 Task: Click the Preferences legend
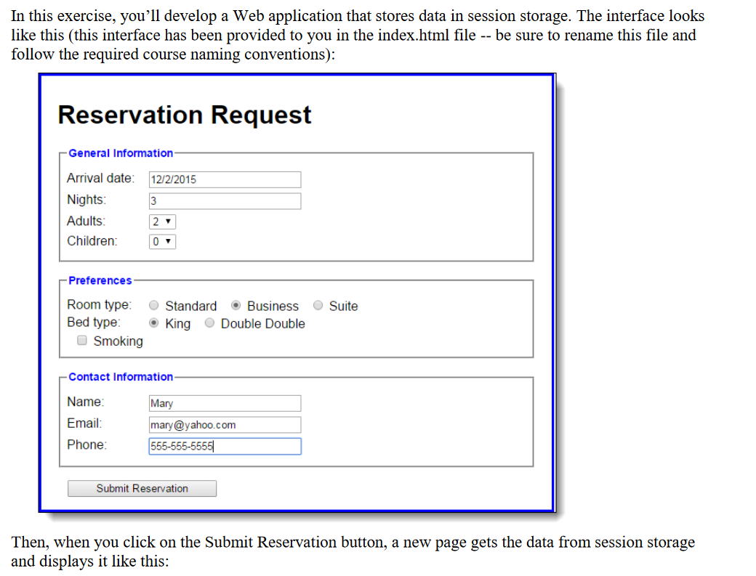[x=100, y=280]
